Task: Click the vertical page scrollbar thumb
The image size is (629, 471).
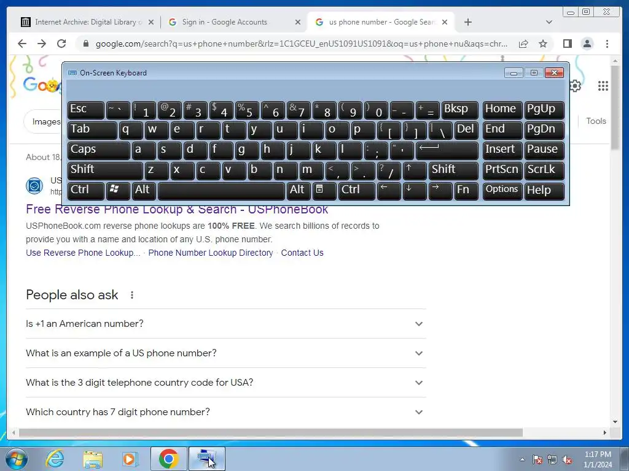Action: [615, 107]
